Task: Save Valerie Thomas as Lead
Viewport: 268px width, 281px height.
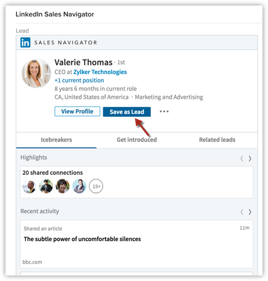Action: (127, 111)
